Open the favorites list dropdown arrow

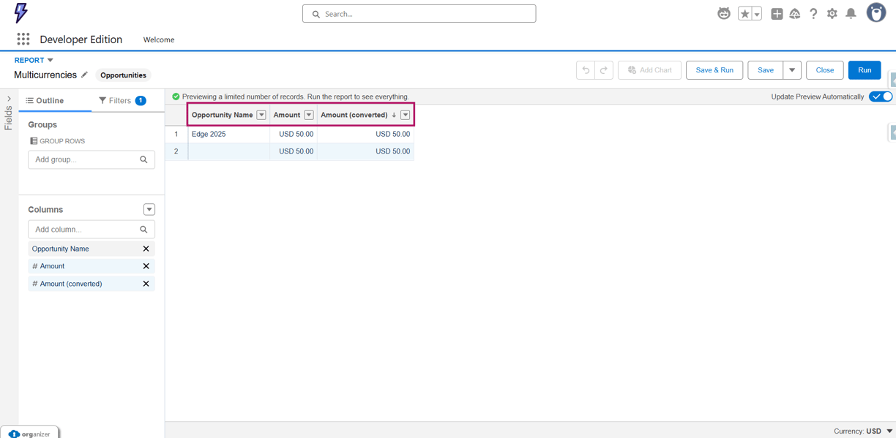click(757, 13)
